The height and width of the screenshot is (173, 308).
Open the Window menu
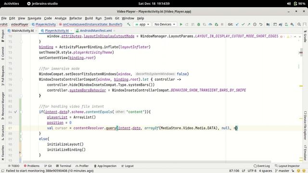coord(128,18)
